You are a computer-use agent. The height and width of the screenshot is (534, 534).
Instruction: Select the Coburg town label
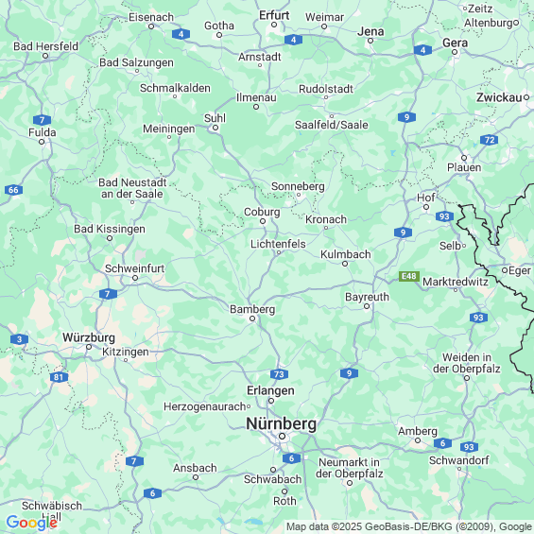pos(262,212)
